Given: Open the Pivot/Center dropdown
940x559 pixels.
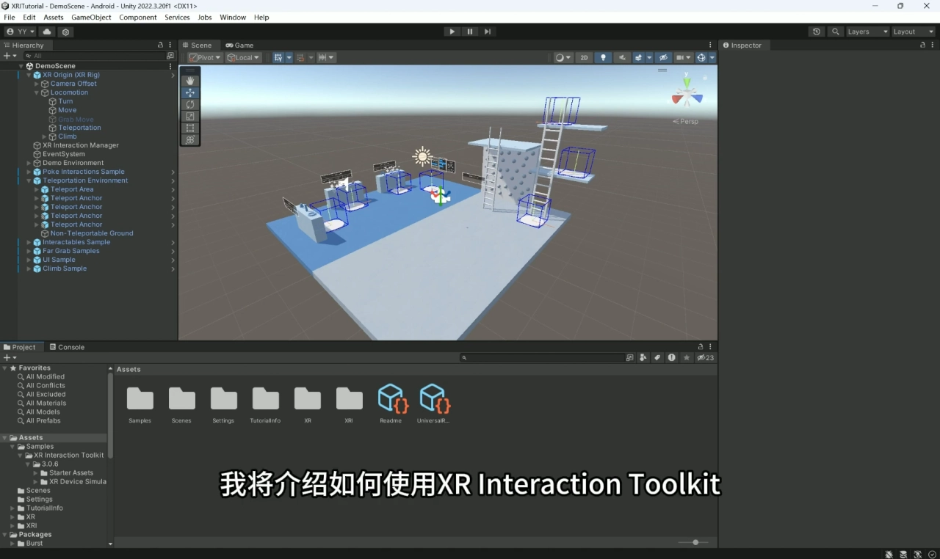Looking at the screenshot, I should click(205, 57).
